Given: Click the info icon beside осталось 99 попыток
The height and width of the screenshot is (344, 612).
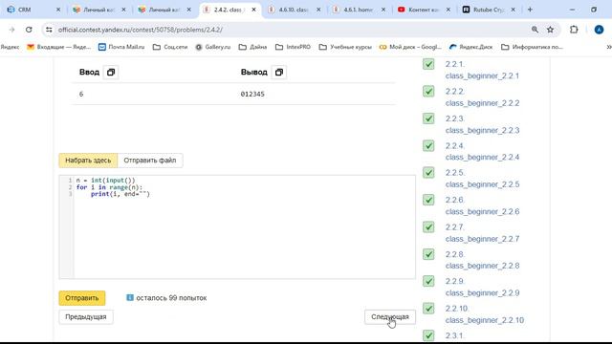Looking at the screenshot, I should (x=130, y=297).
